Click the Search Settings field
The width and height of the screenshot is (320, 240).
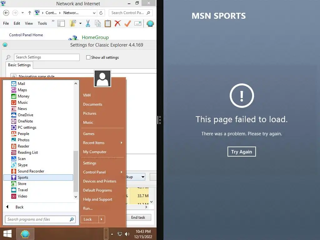[47, 57]
